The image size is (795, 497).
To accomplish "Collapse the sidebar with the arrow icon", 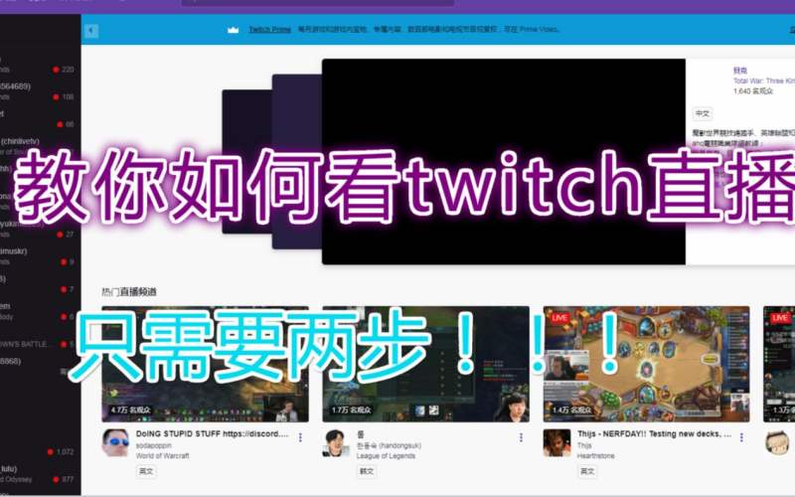I will coord(91,31).
